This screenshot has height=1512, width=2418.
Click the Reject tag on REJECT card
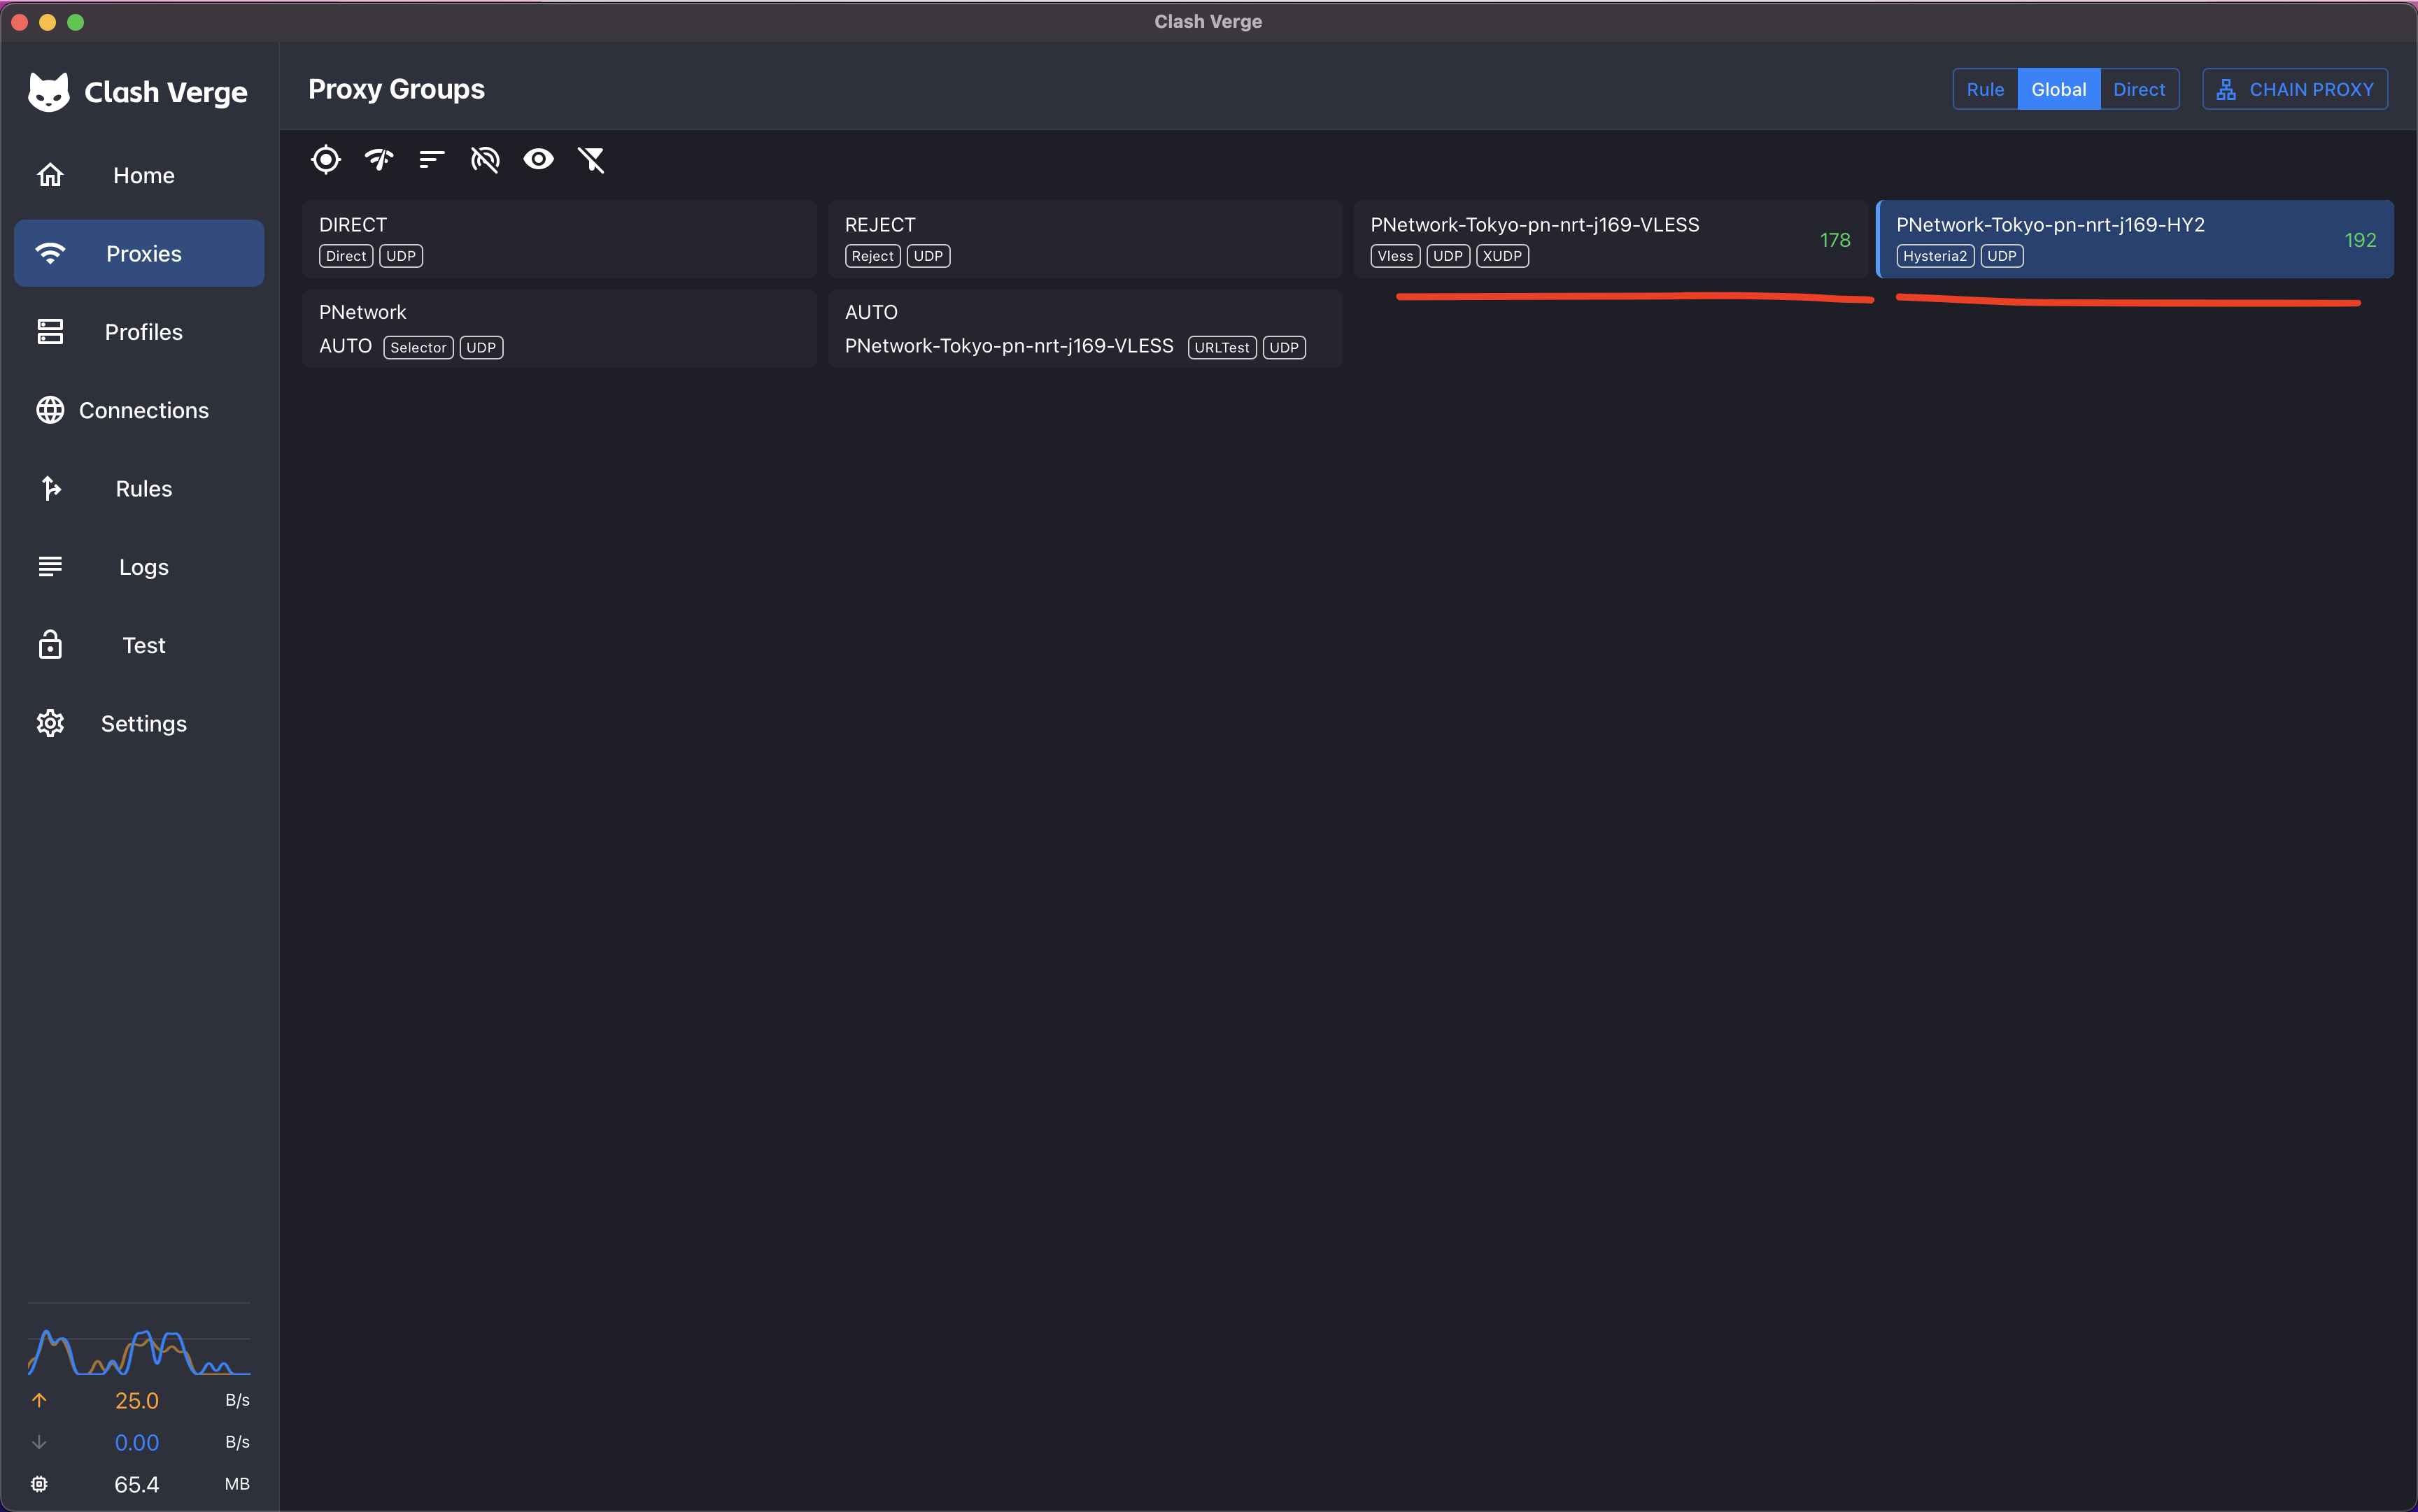tap(872, 256)
